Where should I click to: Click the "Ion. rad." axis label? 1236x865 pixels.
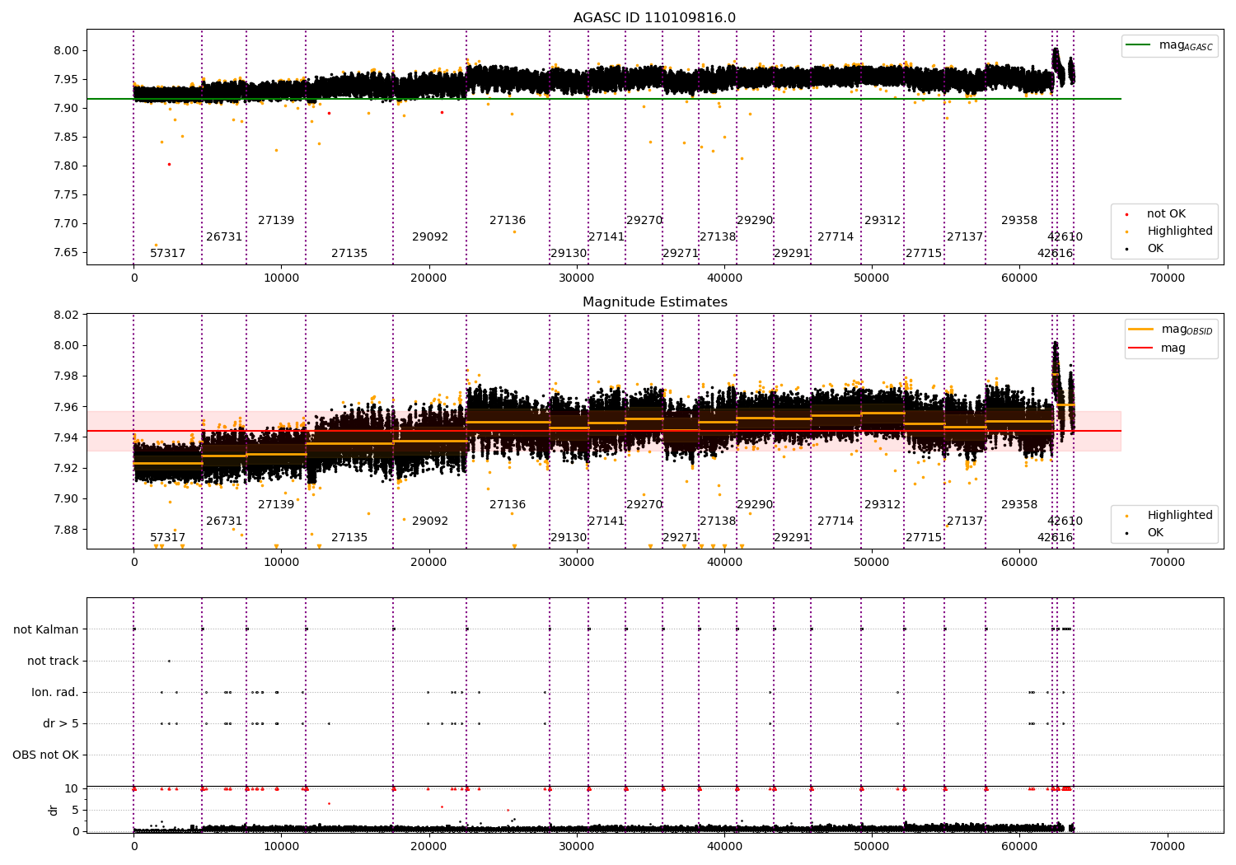tap(55, 693)
